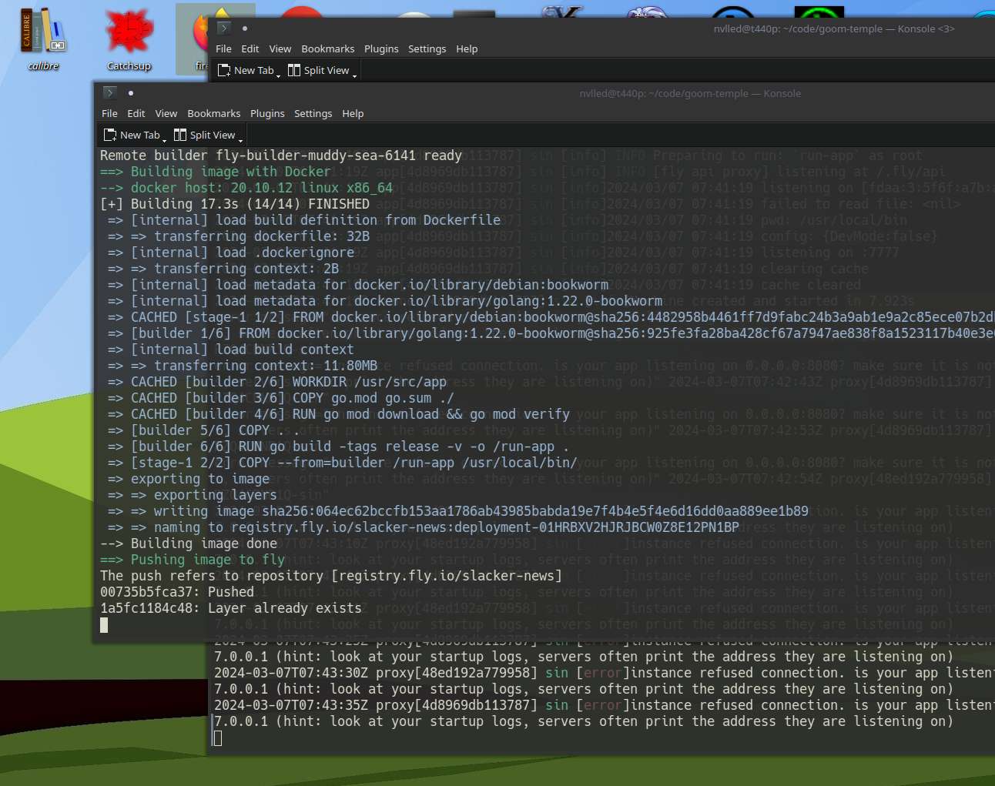This screenshot has width=995, height=786.
Task: Expand Split View dropdown arrow in front Konsole
Action: [240, 139]
